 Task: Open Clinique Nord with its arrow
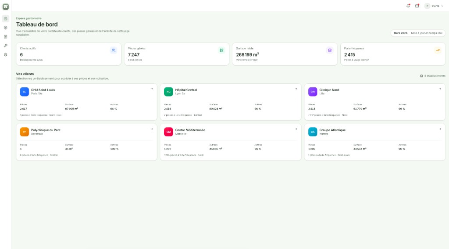coord(440,89)
